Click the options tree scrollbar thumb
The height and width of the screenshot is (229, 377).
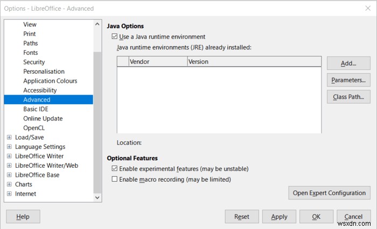97,123
